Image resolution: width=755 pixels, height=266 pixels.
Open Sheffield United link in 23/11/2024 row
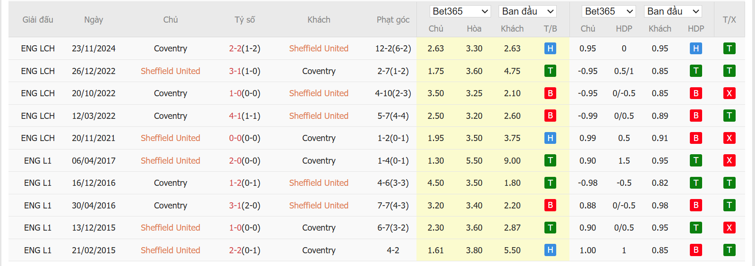(319, 49)
